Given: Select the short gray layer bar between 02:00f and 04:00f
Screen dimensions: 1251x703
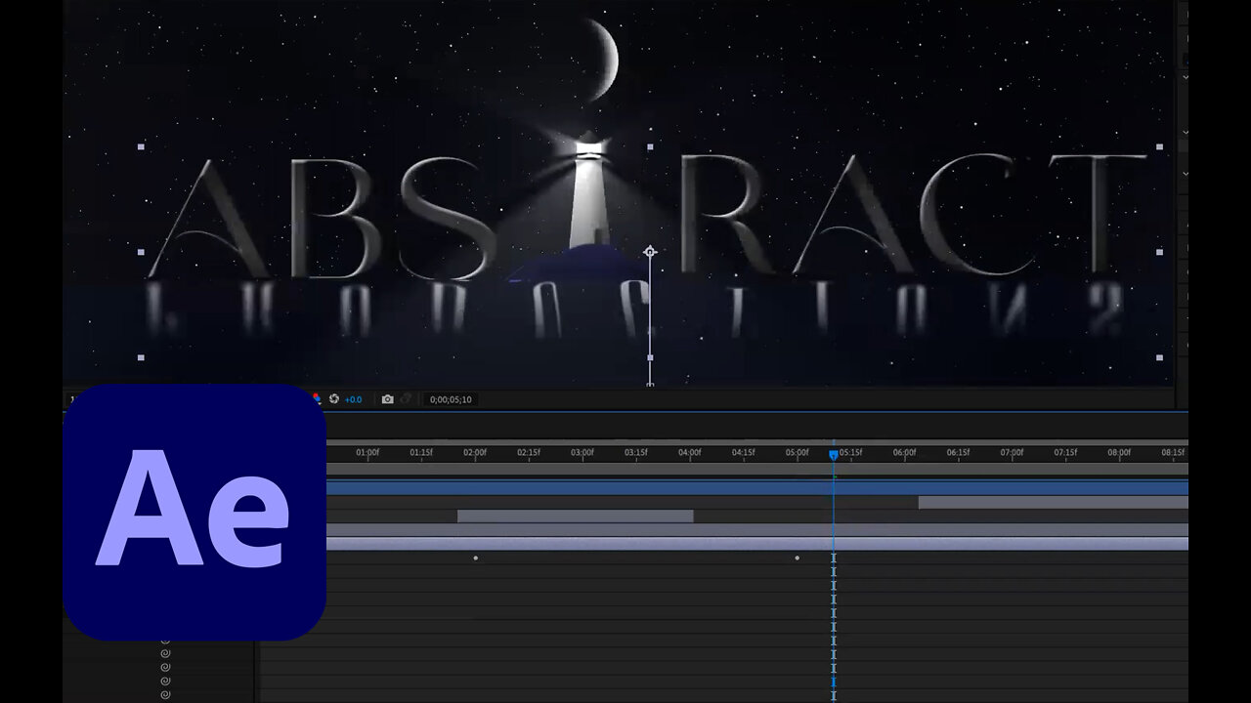Looking at the screenshot, I should [x=576, y=516].
